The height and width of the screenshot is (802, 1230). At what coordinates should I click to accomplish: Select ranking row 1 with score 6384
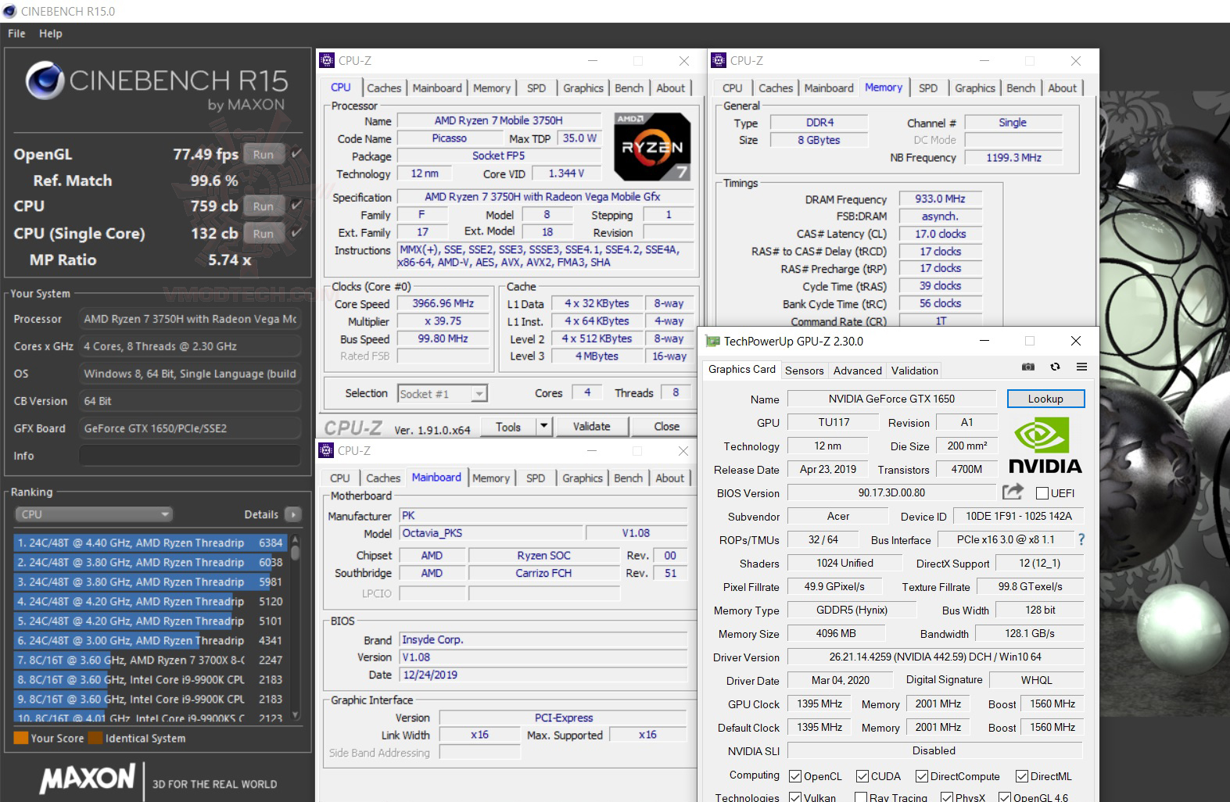pyautogui.click(x=150, y=542)
